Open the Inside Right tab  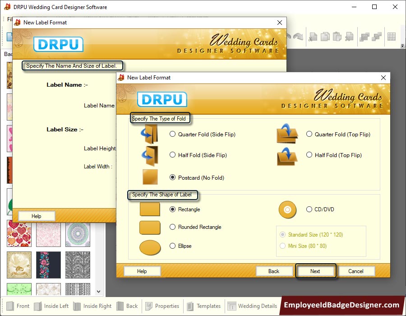(x=92, y=306)
